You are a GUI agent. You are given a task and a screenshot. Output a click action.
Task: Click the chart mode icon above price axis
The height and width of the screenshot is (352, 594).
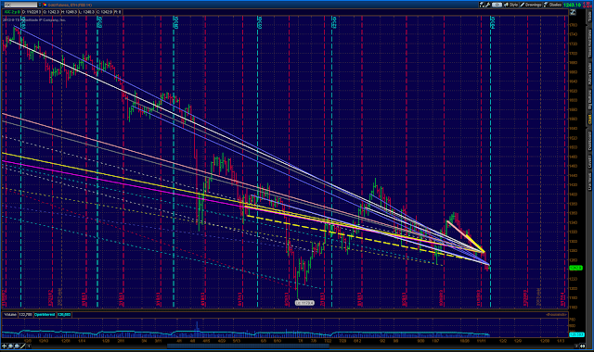tap(573, 12)
